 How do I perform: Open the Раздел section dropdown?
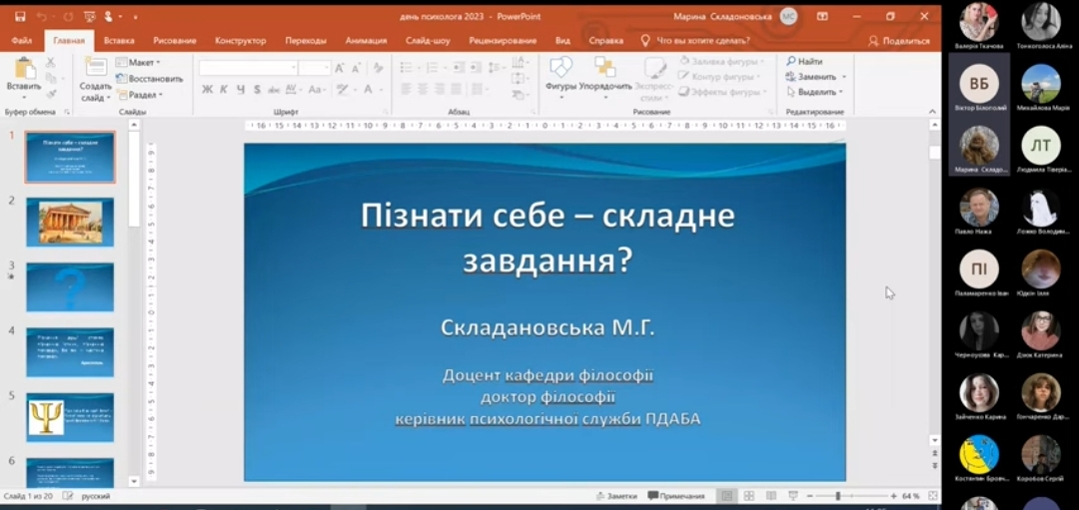click(140, 94)
